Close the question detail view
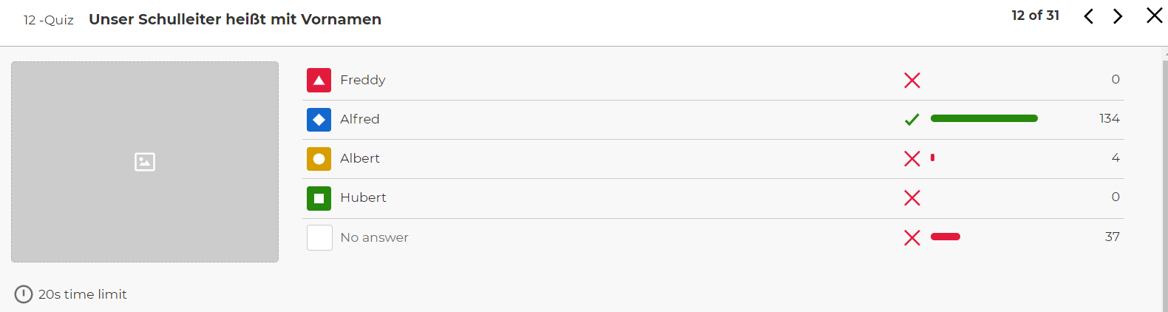Image resolution: width=1168 pixels, height=312 pixels. pos(1154,16)
